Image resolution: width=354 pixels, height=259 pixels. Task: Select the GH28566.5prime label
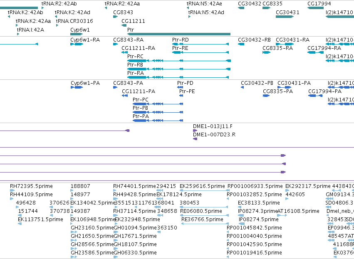coord(92,244)
